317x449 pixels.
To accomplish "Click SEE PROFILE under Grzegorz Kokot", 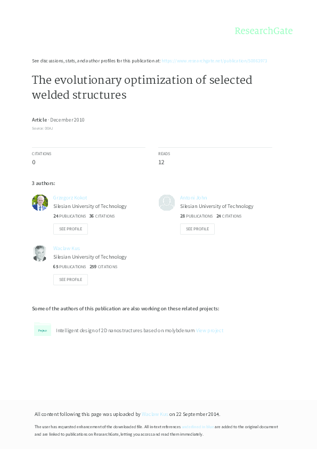I will 70,229.
